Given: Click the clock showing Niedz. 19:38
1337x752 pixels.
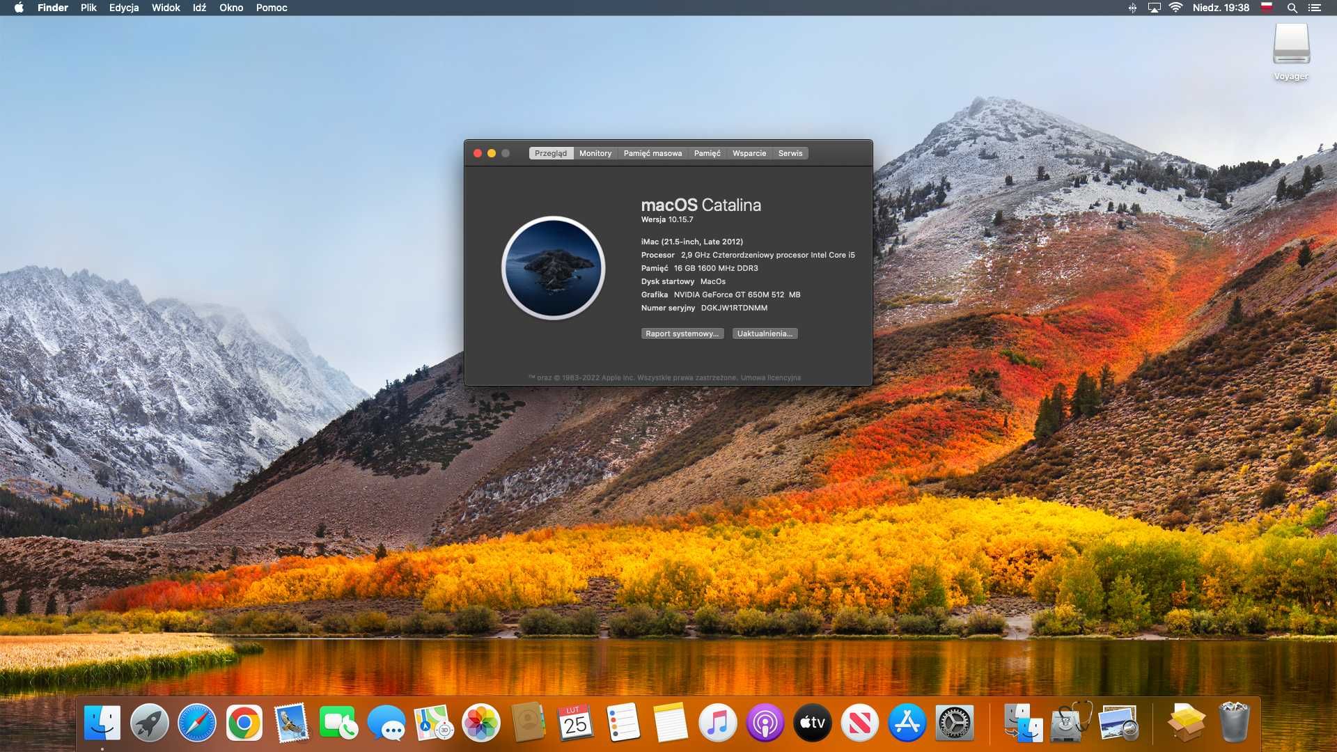Looking at the screenshot, I should (1221, 8).
